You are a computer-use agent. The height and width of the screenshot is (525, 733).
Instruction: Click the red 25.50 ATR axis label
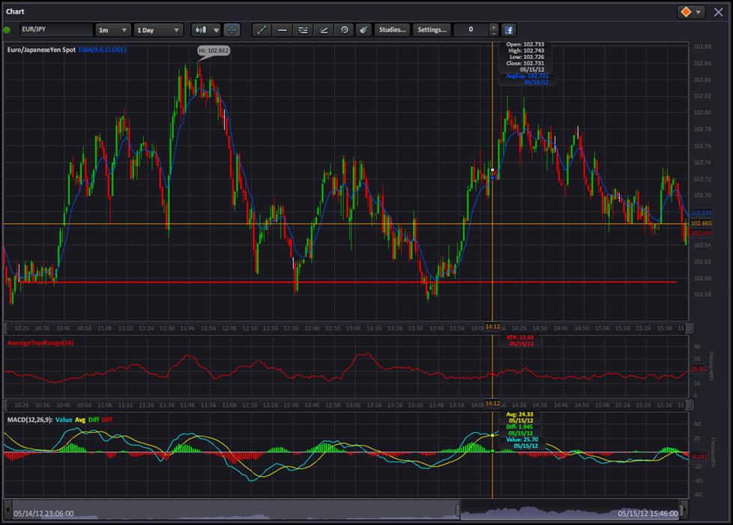point(698,369)
